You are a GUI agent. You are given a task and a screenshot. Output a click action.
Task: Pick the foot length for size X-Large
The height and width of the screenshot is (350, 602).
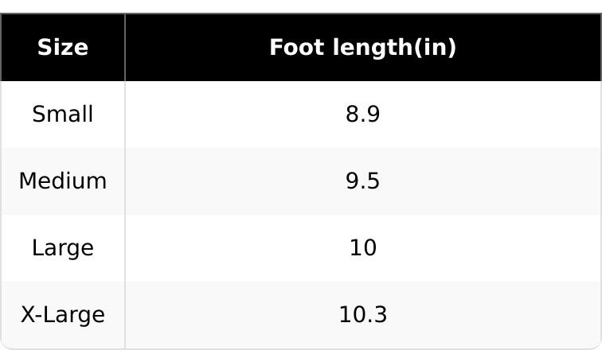coord(362,315)
